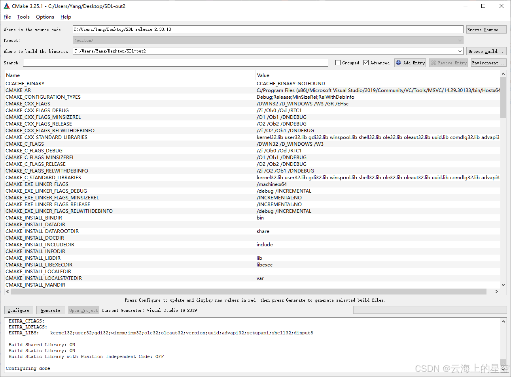Click cache table scroll left arrow
Screen dimensions: 511x377
tap(8, 291)
